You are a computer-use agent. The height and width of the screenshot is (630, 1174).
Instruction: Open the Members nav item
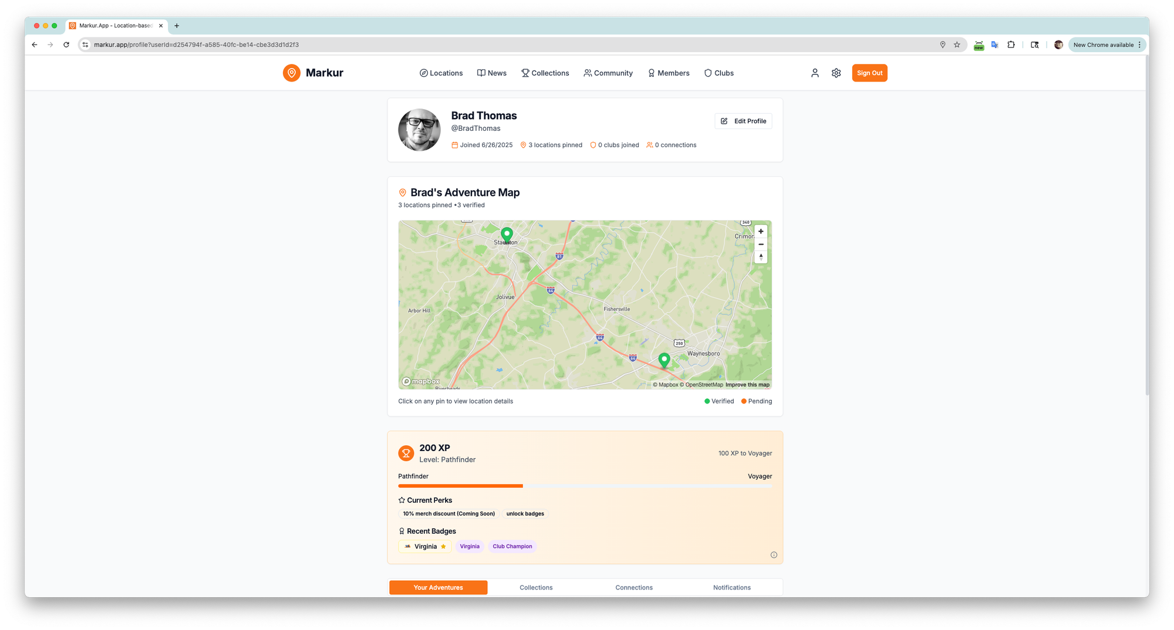(x=669, y=73)
